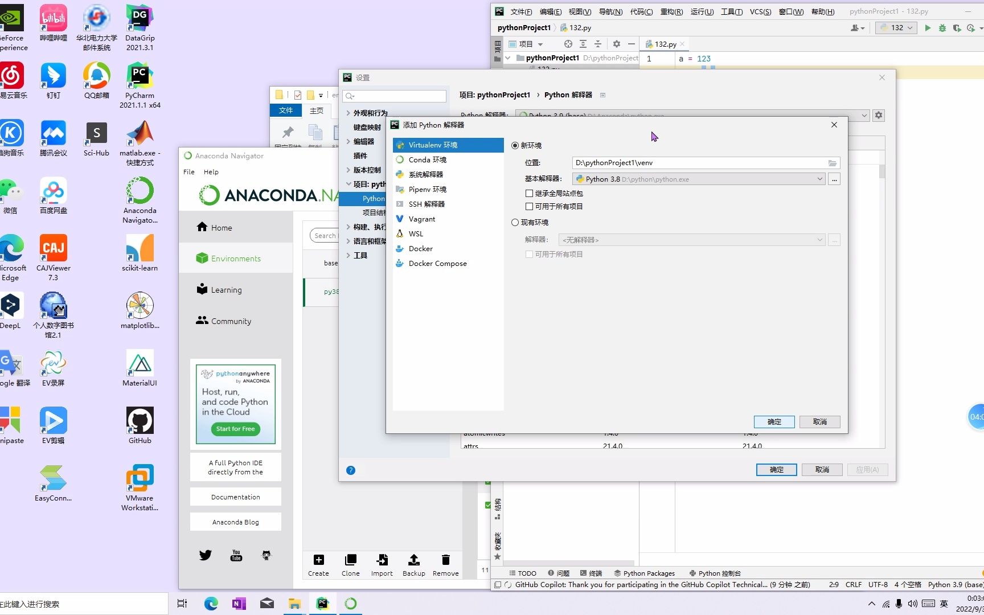Select WSL interpreter option
The image size is (984, 615).
click(x=448, y=234)
